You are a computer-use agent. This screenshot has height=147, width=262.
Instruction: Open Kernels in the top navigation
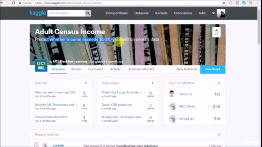[161, 13]
